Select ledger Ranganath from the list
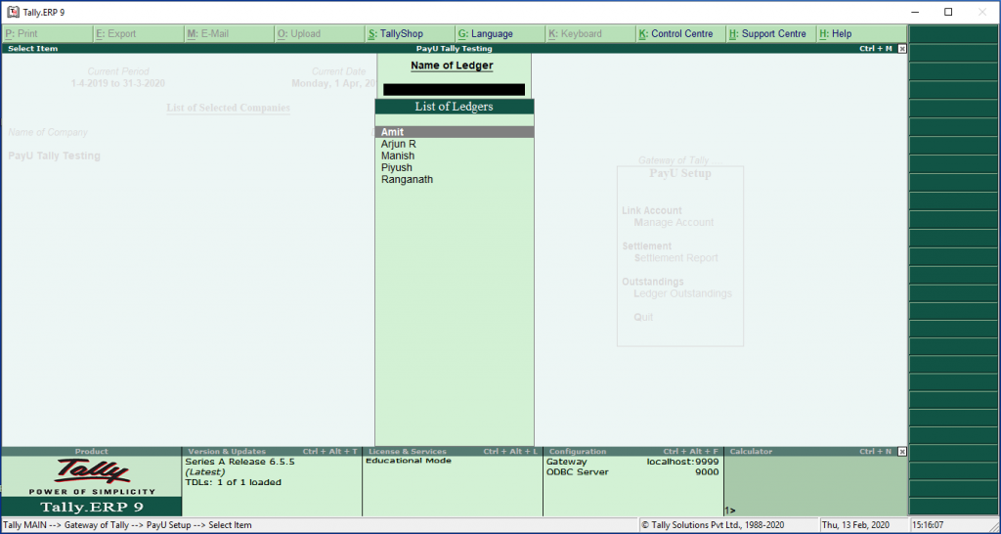The width and height of the screenshot is (1001, 534). [x=454, y=180]
